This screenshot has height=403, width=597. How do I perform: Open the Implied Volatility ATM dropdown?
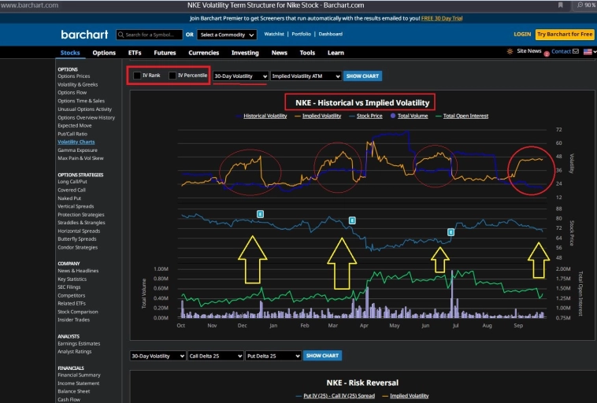[306, 76]
